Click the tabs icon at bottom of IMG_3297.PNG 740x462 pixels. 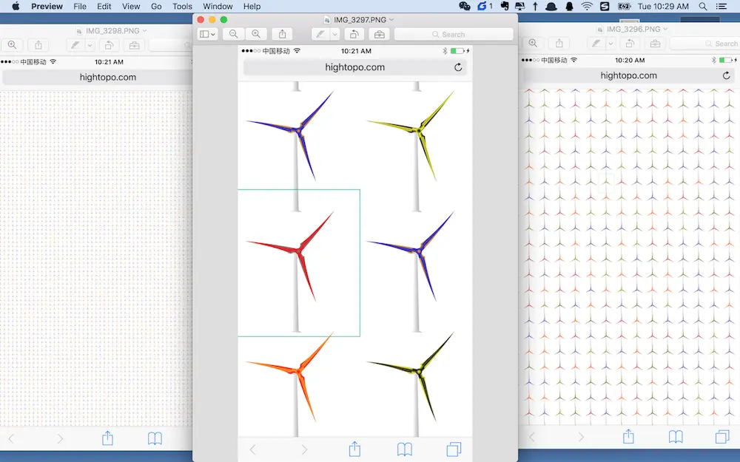(454, 449)
